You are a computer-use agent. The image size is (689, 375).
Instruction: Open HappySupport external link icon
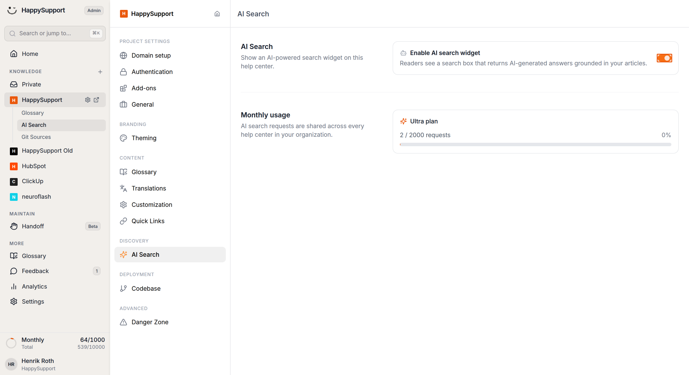[96, 100]
